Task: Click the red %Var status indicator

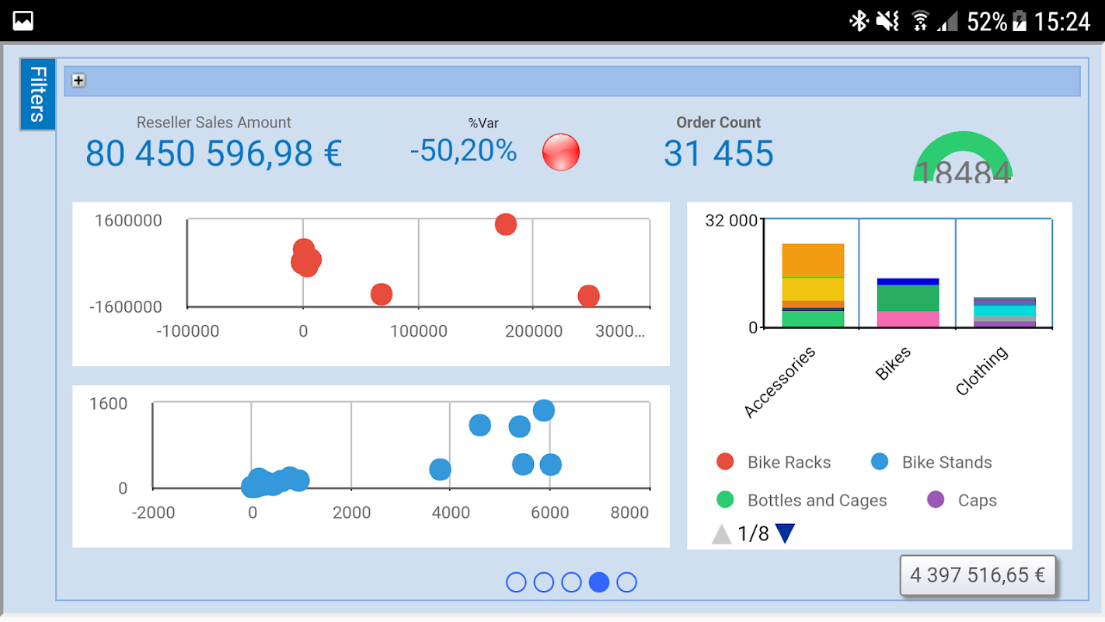Action: pos(561,152)
